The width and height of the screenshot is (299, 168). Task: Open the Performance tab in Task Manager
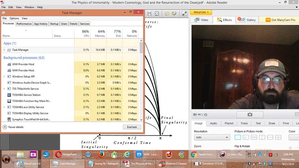click(24, 24)
